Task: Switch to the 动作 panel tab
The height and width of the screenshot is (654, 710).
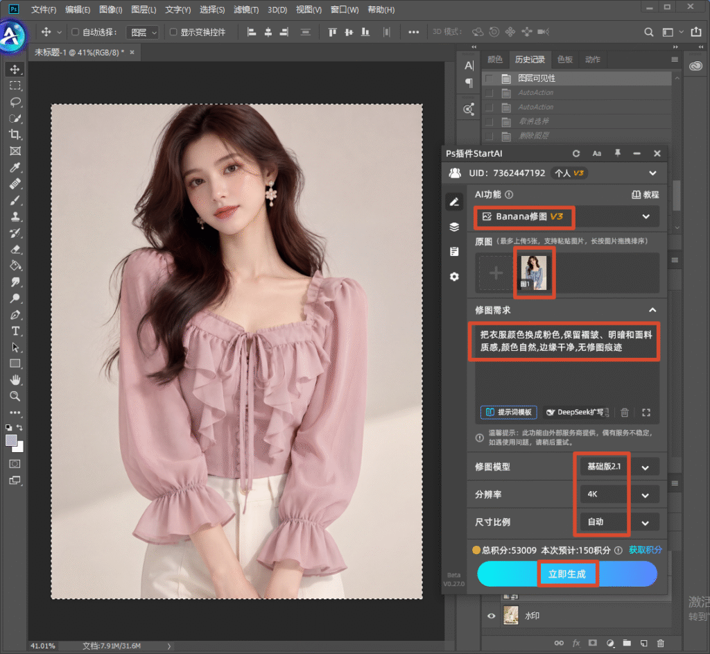Action: click(x=592, y=60)
